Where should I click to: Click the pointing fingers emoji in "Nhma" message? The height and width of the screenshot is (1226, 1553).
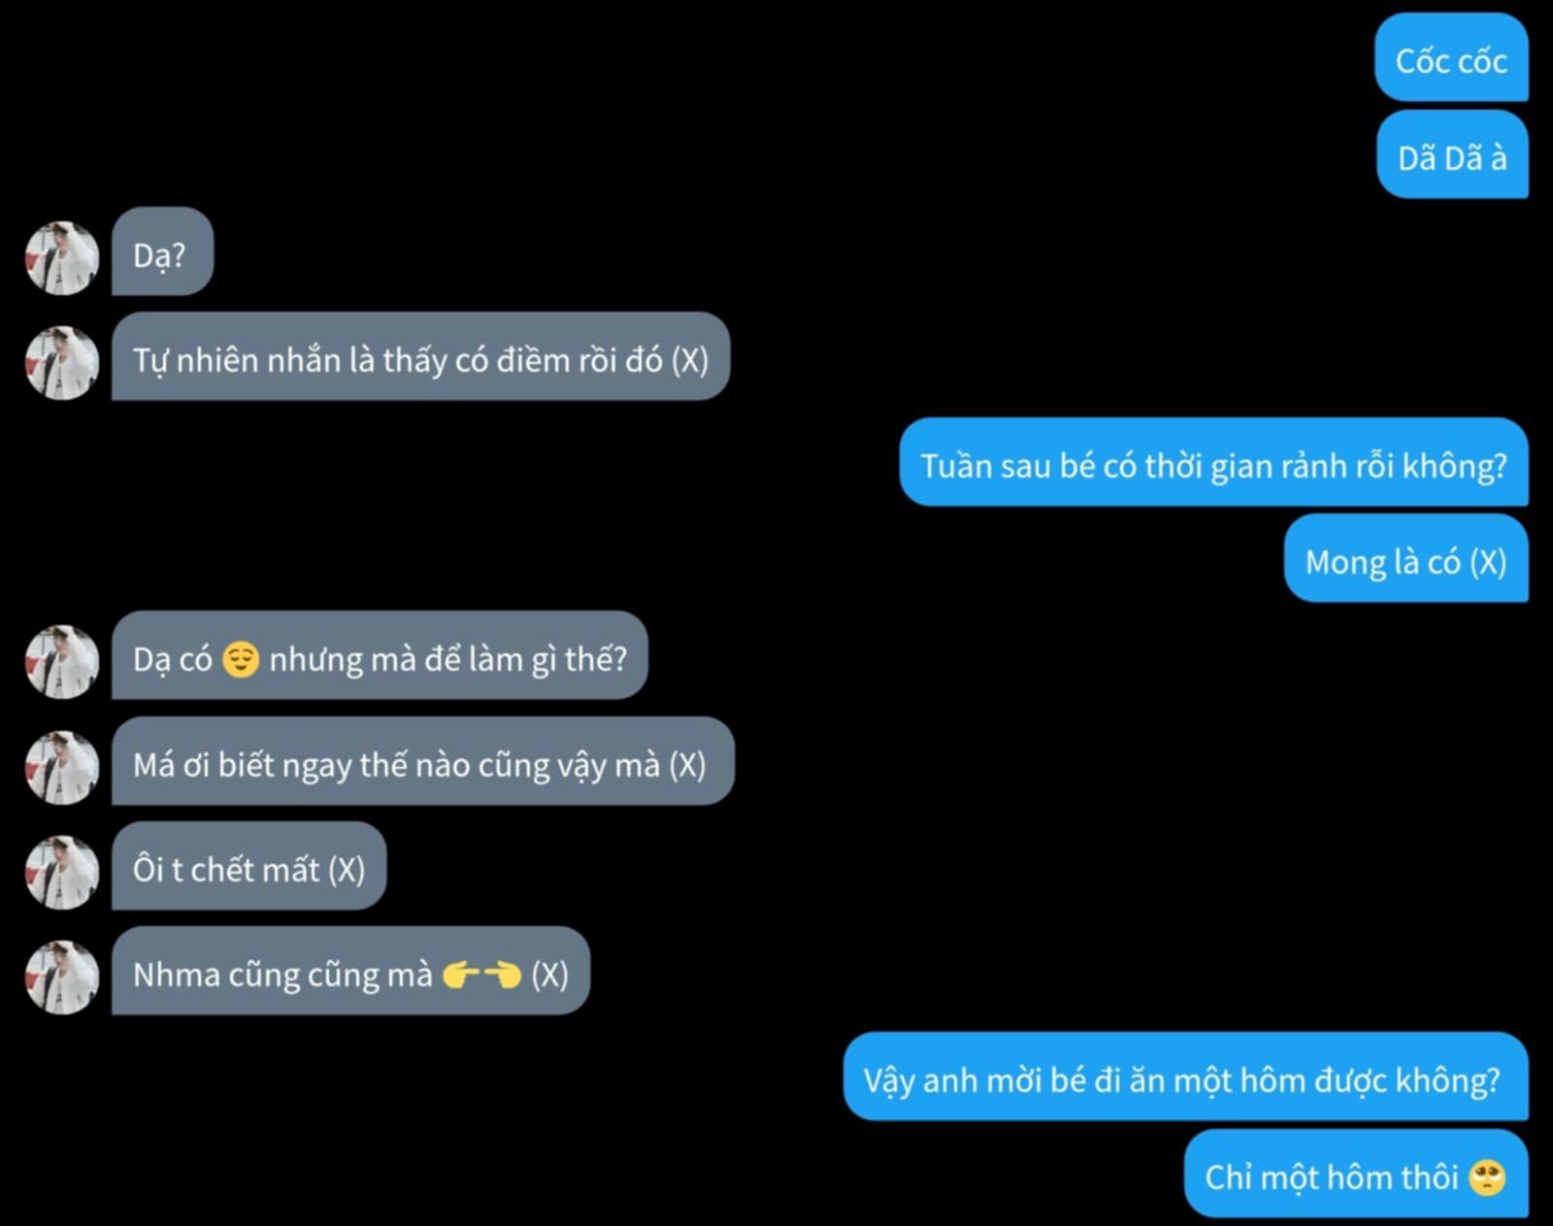point(482,974)
